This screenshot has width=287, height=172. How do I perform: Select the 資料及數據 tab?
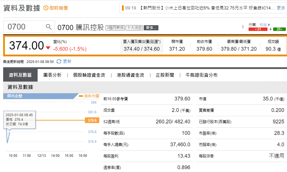20,75
